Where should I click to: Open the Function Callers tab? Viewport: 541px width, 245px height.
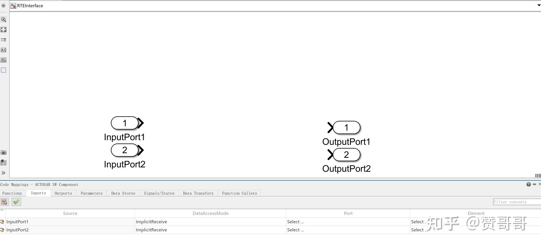(x=239, y=193)
